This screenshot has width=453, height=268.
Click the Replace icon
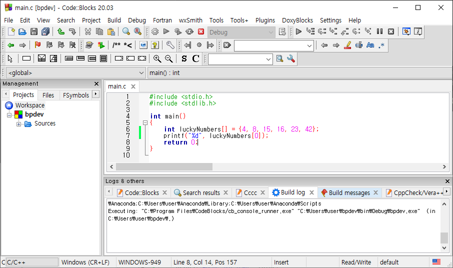(138, 31)
